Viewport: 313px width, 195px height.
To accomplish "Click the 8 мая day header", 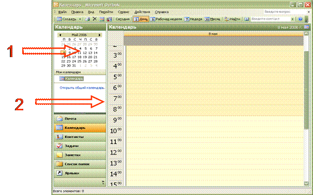I will 214,34.
